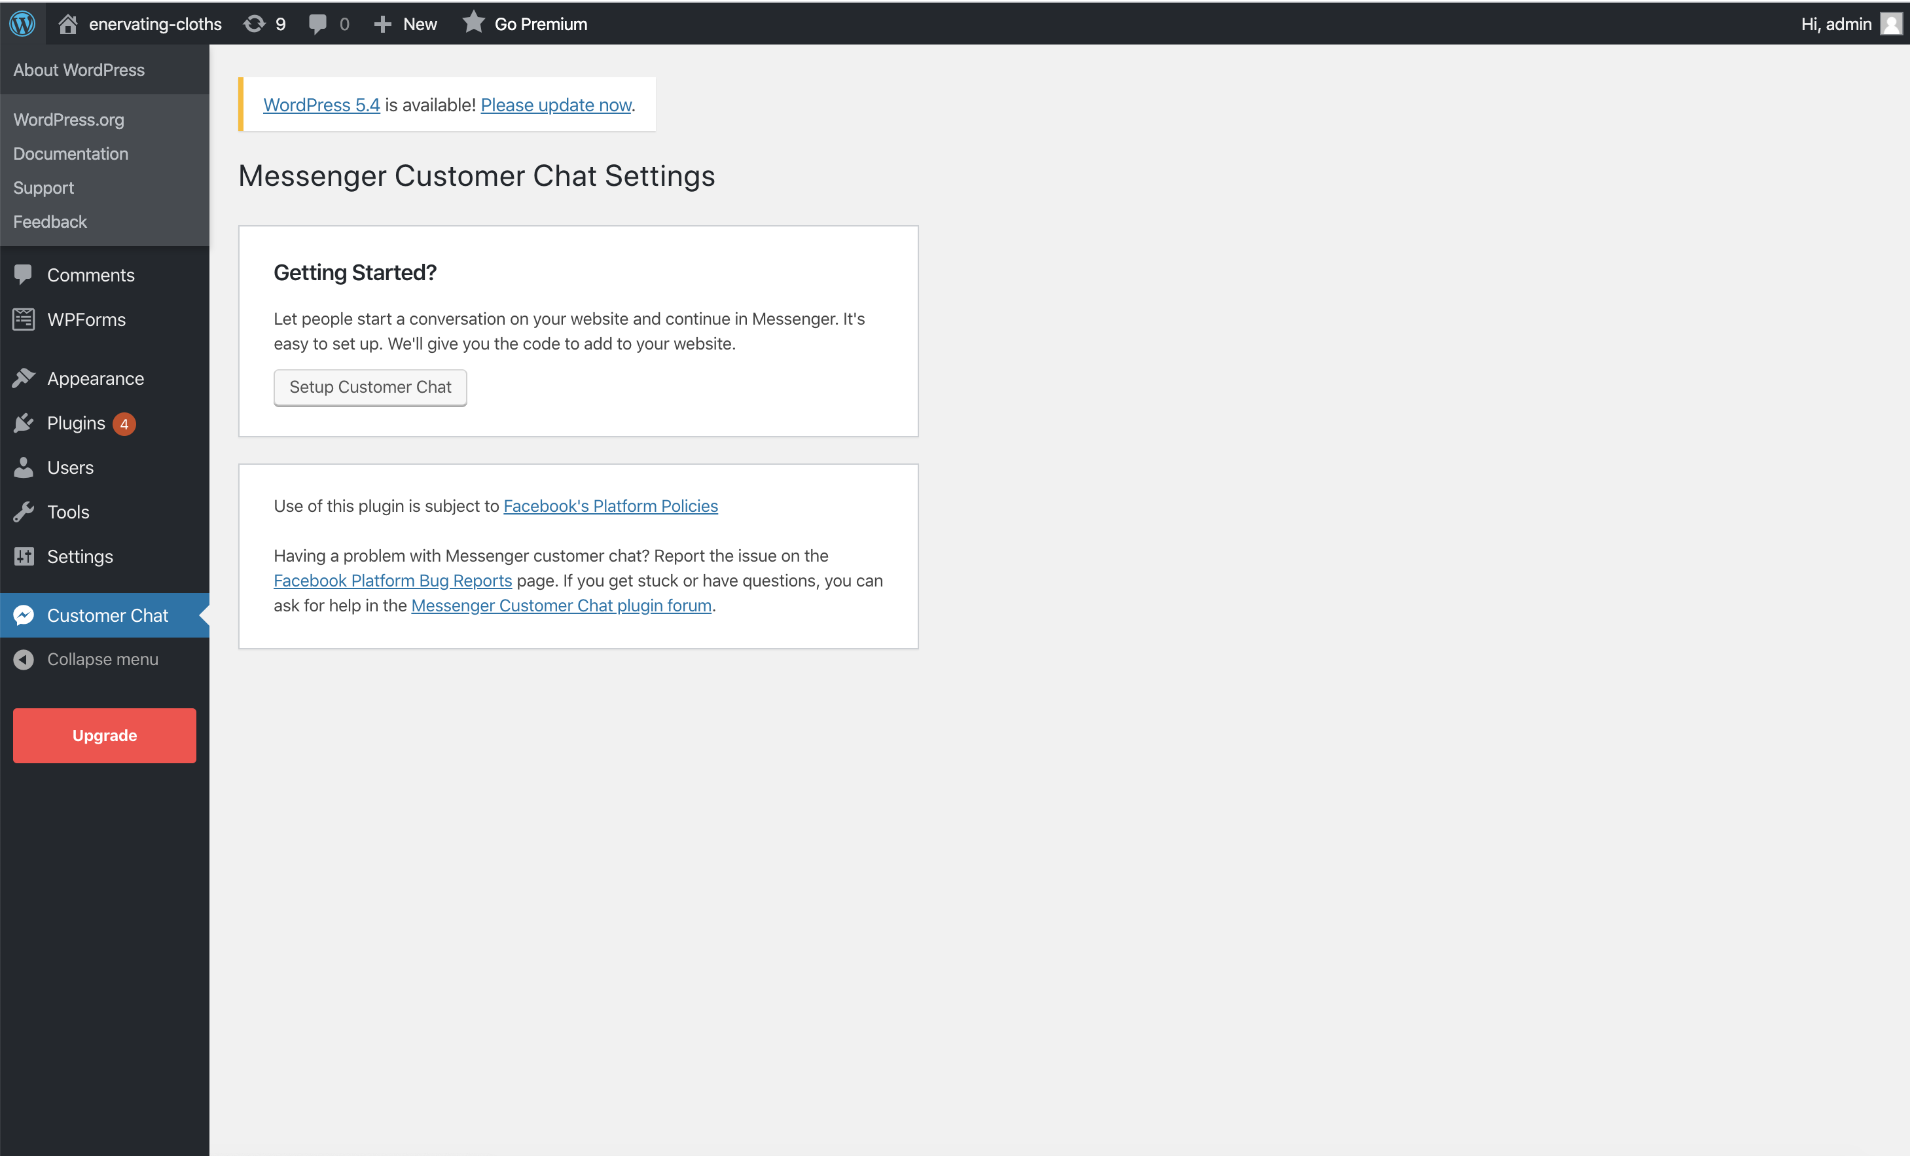This screenshot has width=1910, height=1156.
Task: Follow the Please update now link
Action: [556, 105]
